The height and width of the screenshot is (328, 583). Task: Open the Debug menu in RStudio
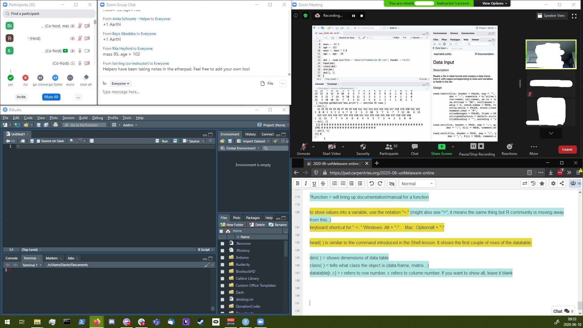click(97, 118)
